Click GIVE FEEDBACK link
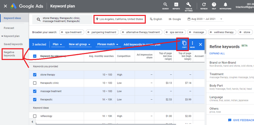This screenshot has width=254, height=125. 243,120
